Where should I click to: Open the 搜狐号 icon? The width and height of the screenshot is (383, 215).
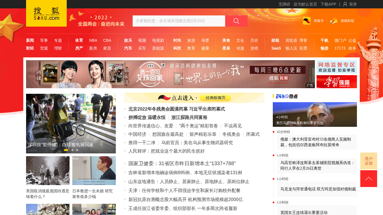(307, 21)
